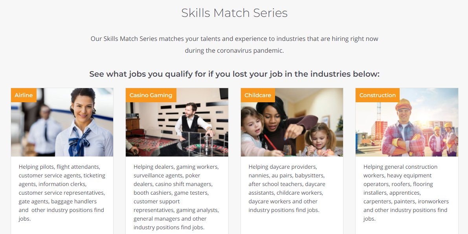Click the 'See what jobs you qualify for' subheading
Viewport: 468px width, 234px height.
click(234, 74)
